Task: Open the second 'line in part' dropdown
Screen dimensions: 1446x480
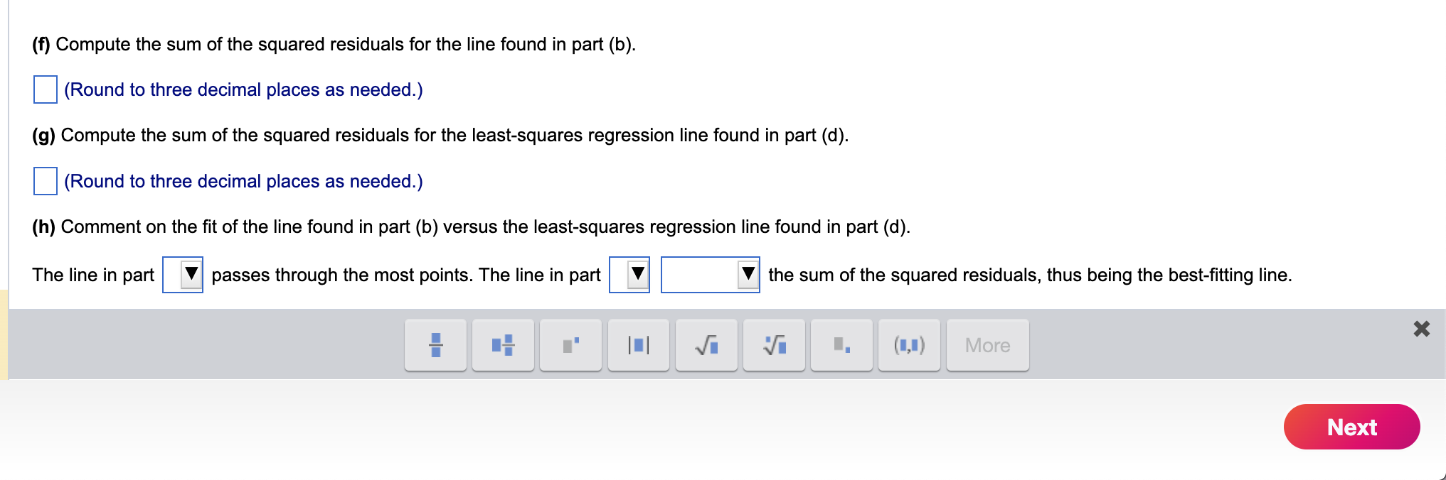Action: point(629,275)
